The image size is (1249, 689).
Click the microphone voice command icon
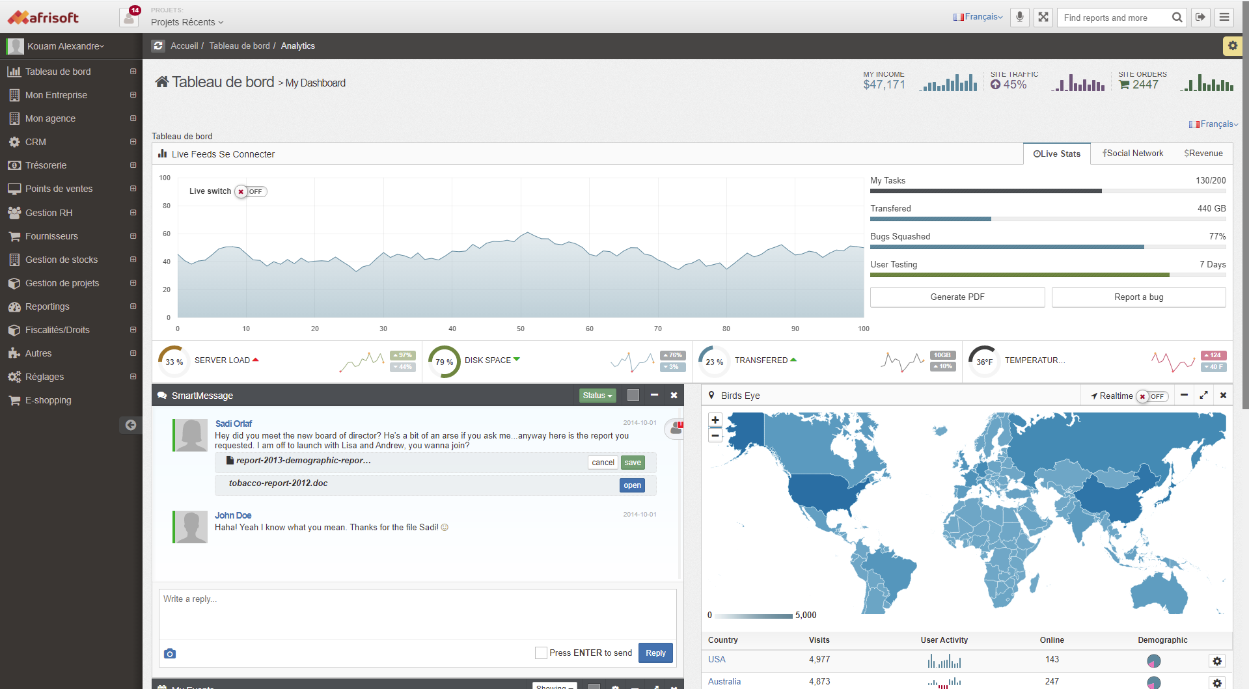click(1020, 18)
